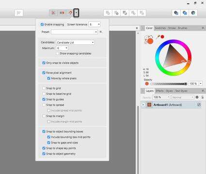206x174 pixels.
Task: Open the snapping preset manage icon
Action: coord(101,32)
